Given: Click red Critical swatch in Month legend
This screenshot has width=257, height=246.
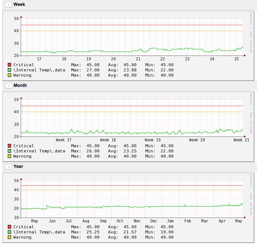Looking at the screenshot, I should click(x=9, y=146).
